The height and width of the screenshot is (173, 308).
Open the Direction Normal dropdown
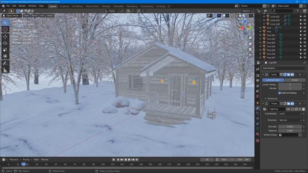tap(290, 120)
